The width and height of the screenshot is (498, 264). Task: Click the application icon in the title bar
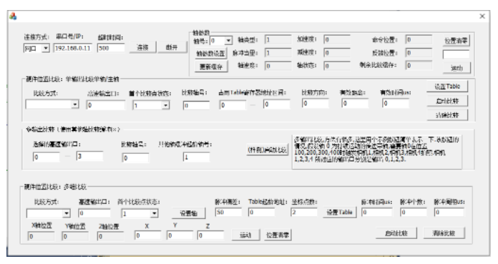pos(13,16)
